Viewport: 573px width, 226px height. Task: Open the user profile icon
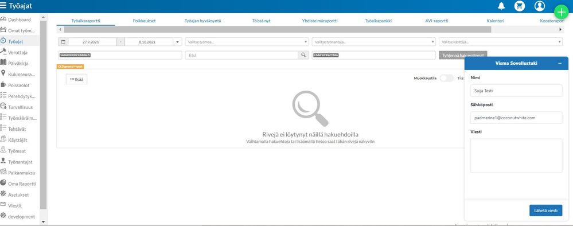click(539, 6)
